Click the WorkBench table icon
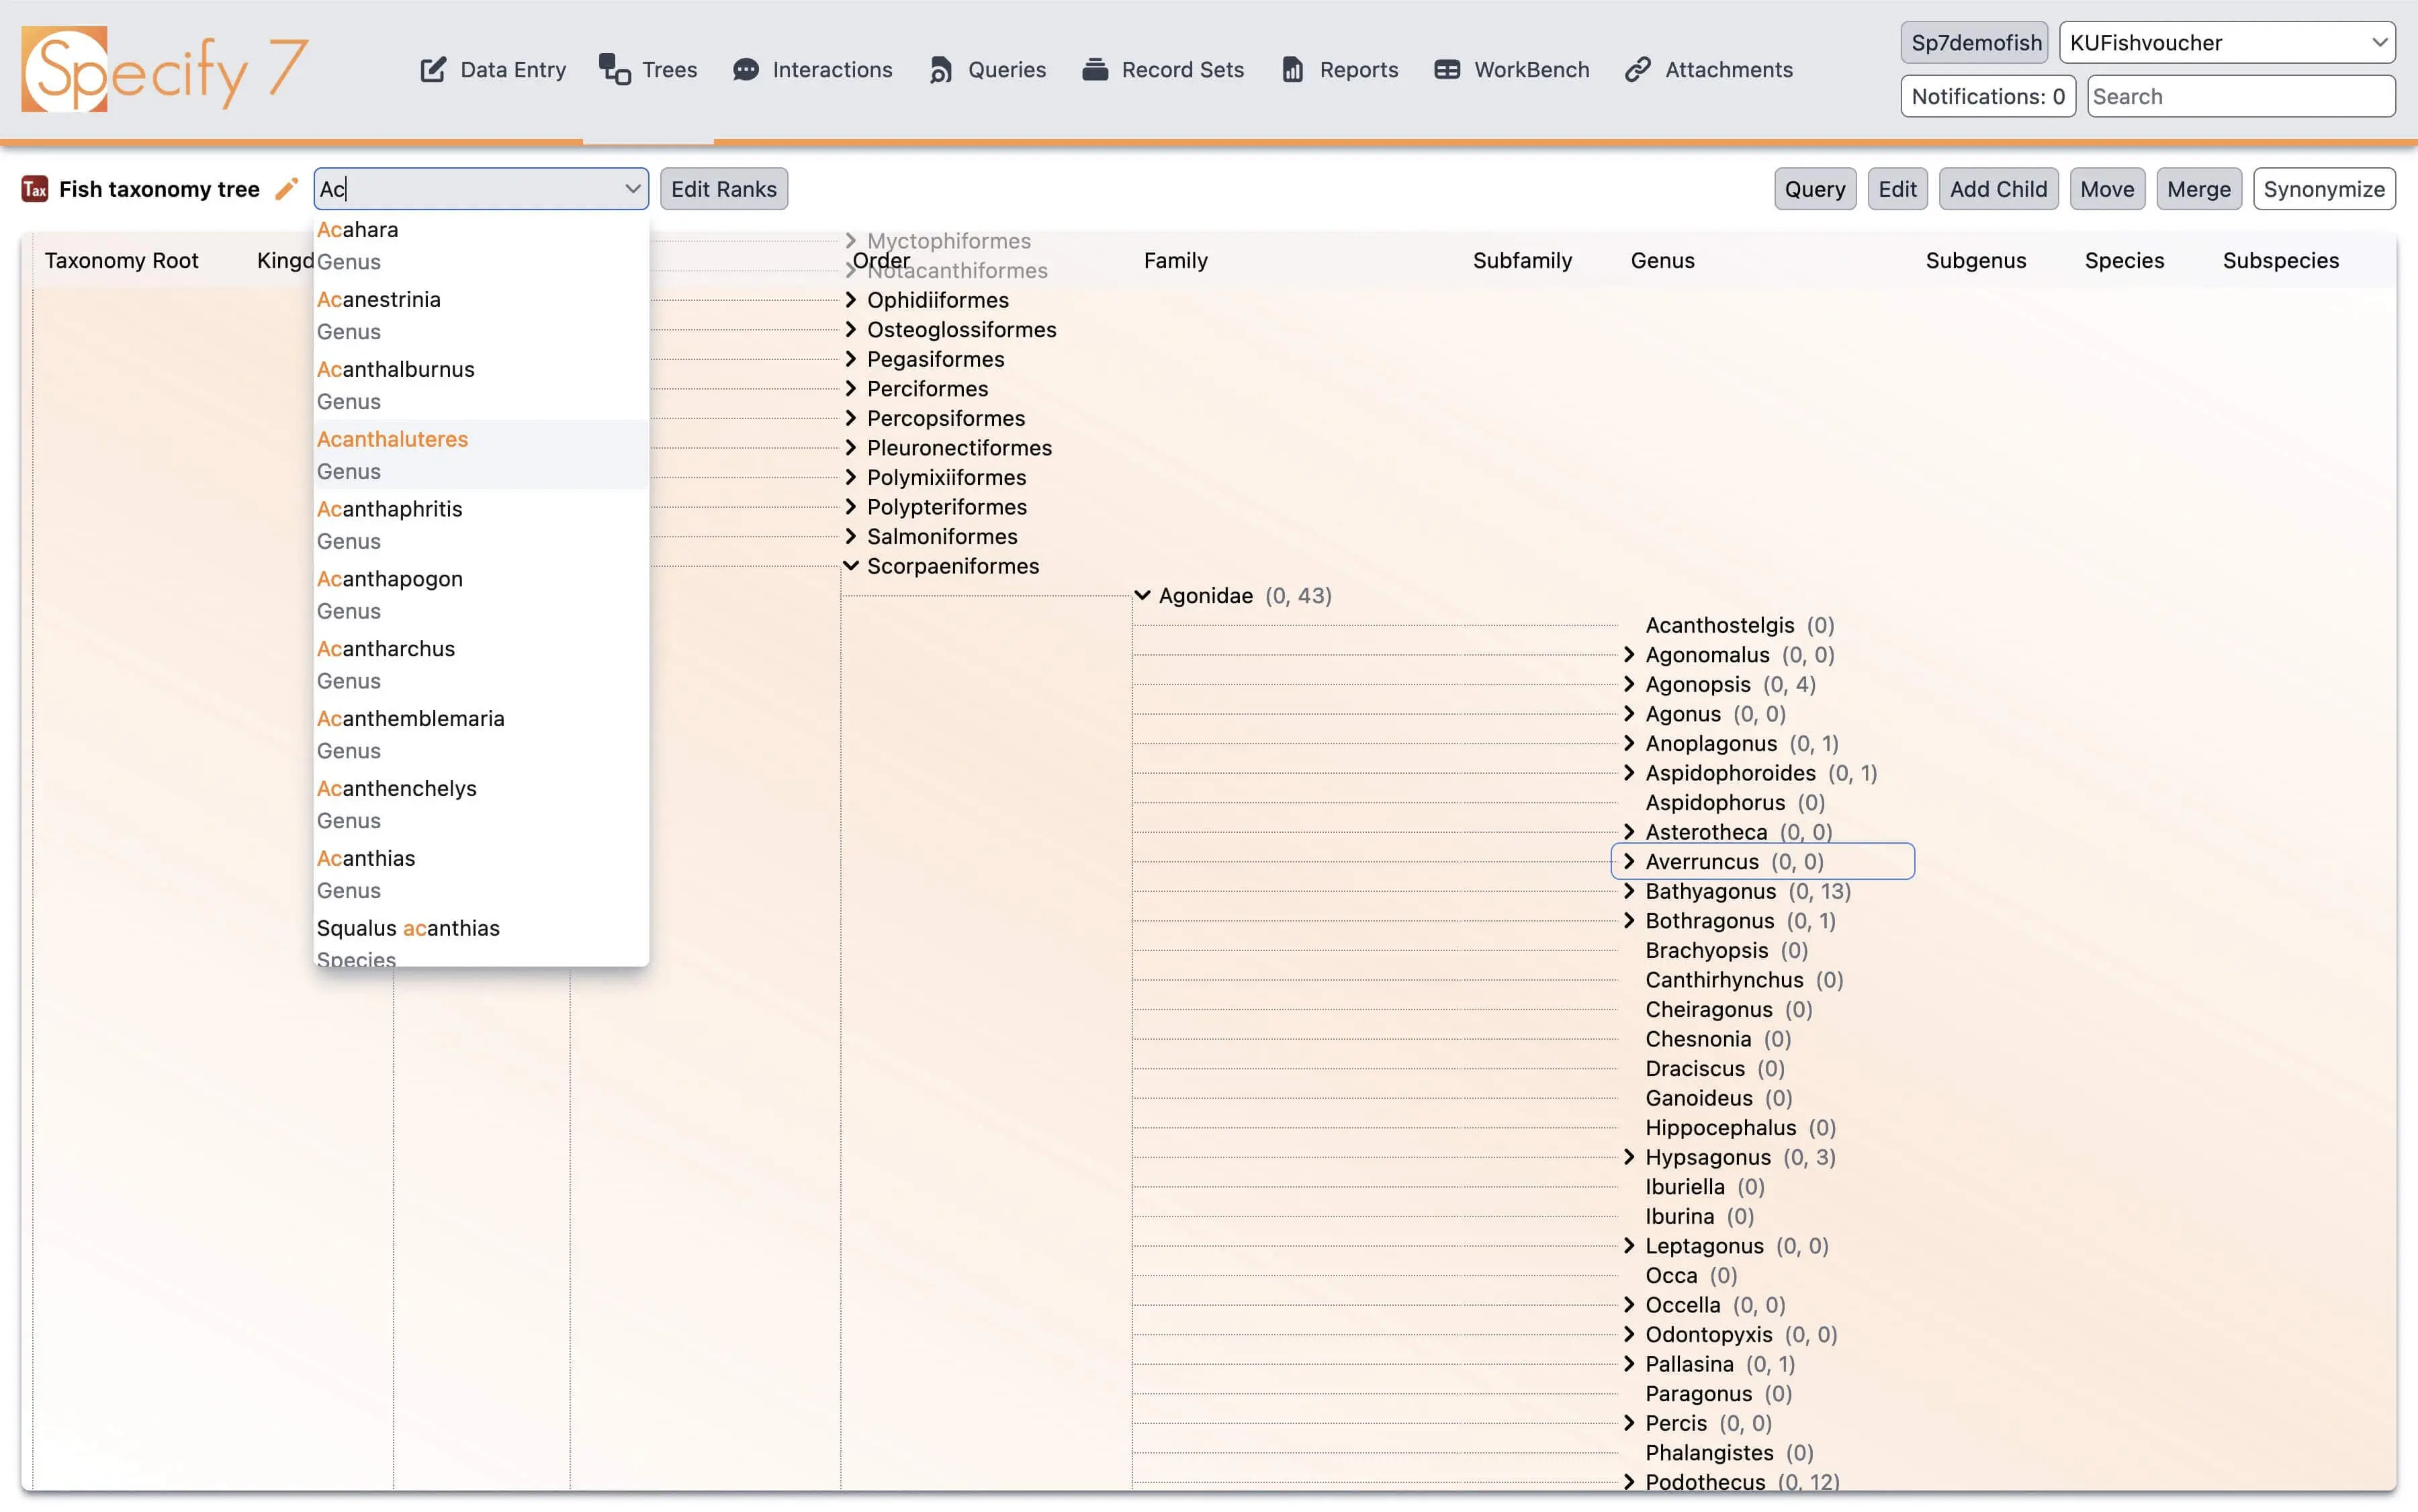 [1447, 70]
